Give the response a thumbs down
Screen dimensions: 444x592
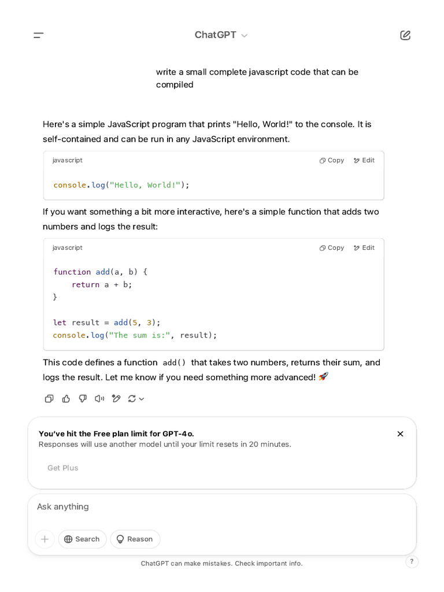(83, 398)
